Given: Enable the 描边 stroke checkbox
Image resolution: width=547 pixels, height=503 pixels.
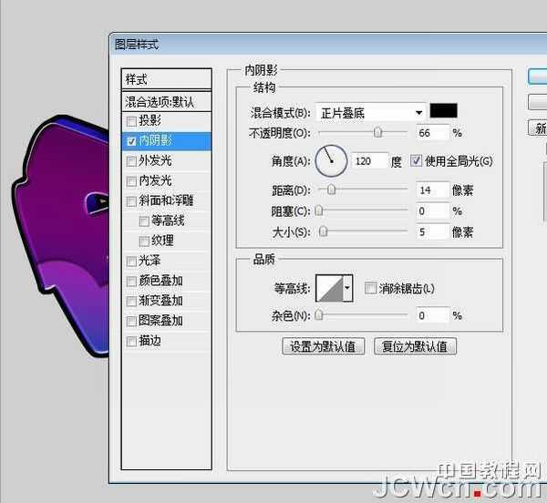Looking at the screenshot, I should tap(132, 341).
